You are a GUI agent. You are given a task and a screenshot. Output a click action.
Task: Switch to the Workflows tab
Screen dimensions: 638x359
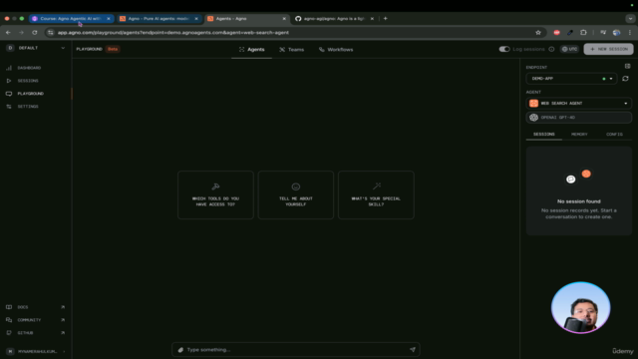point(336,50)
